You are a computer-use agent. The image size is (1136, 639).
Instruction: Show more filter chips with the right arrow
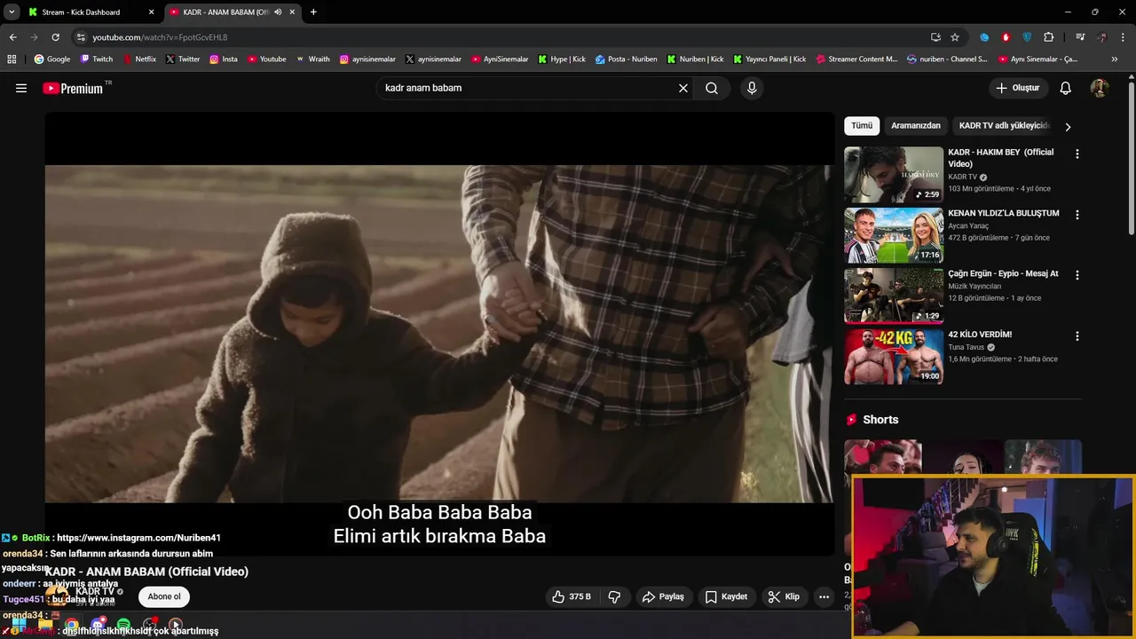pos(1068,127)
